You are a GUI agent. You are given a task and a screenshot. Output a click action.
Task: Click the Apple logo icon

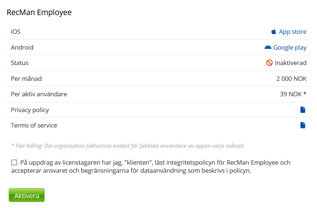274,32
